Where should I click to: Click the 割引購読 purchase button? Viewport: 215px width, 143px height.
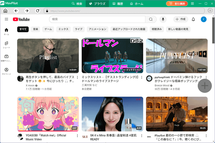click(x=177, y=3)
